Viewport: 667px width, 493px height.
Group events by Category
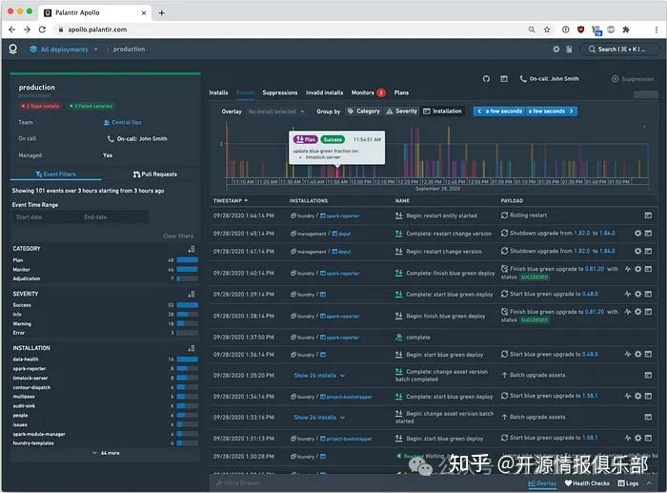coord(364,112)
